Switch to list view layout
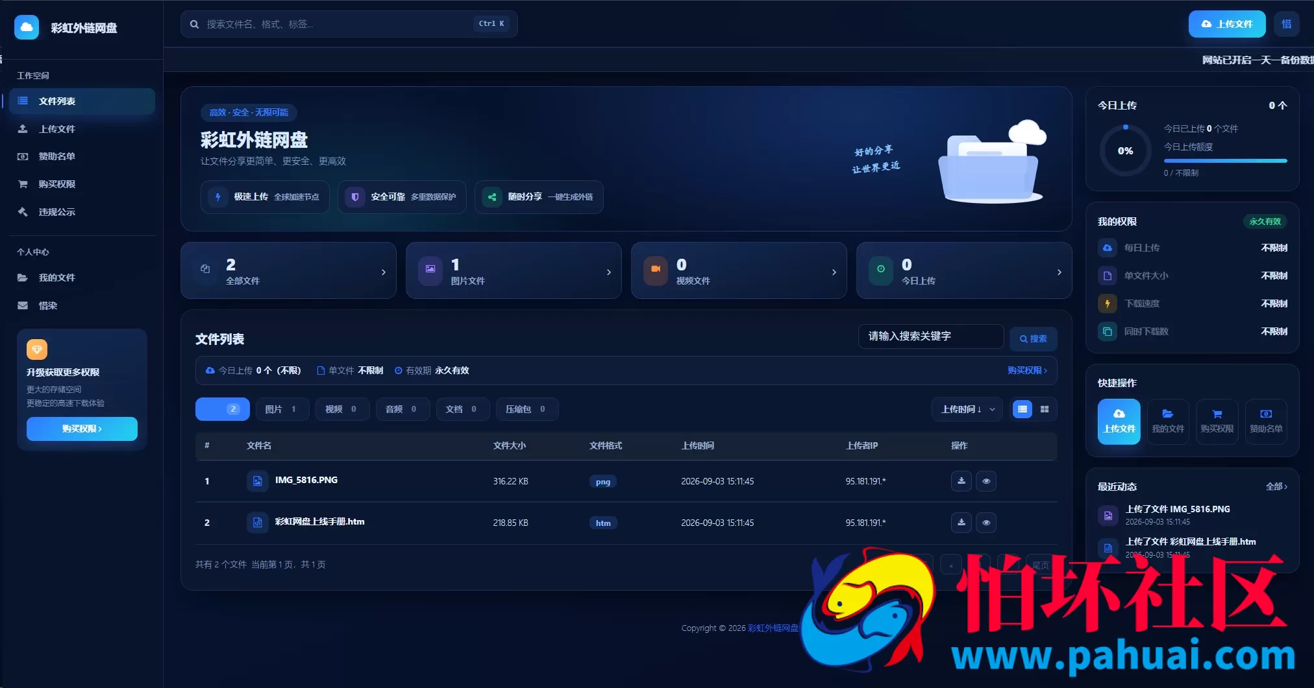Screen dimensions: 1314x688 coord(1023,409)
